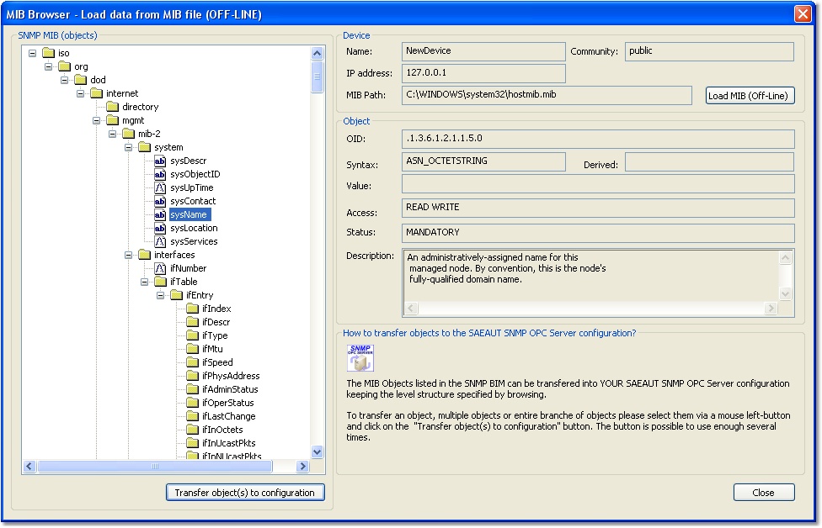This screenshot has width=822, height=528.
Task: Click the Syntax field
Action: pos(483,161)
